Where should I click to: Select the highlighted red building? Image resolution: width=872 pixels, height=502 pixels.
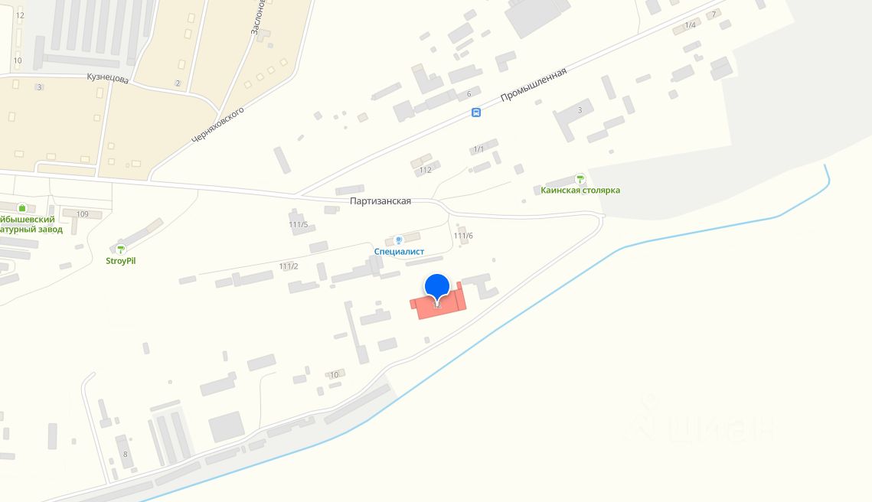pyautogui.click(x=438, y=303)
